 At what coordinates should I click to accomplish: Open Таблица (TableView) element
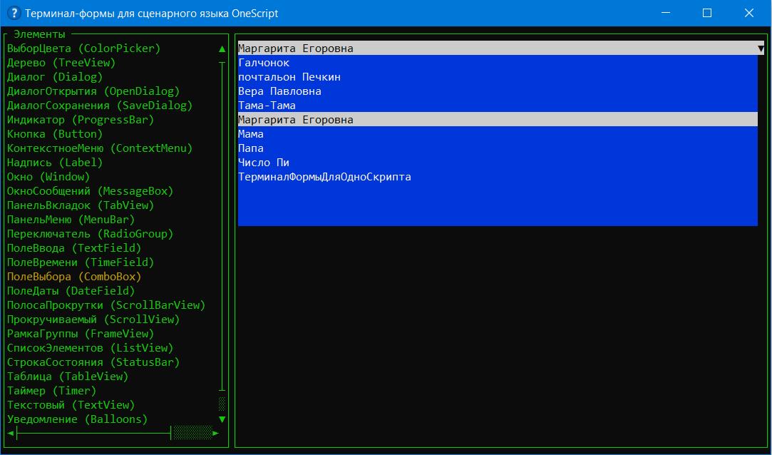(x=67, y=377)
